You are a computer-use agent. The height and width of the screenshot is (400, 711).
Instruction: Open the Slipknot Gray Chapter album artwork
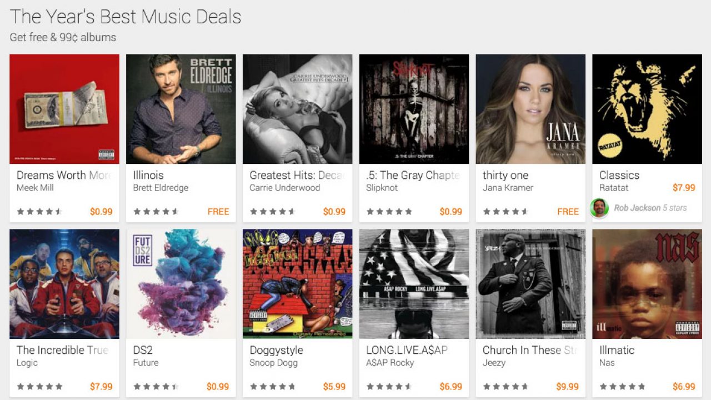point(414,109)
